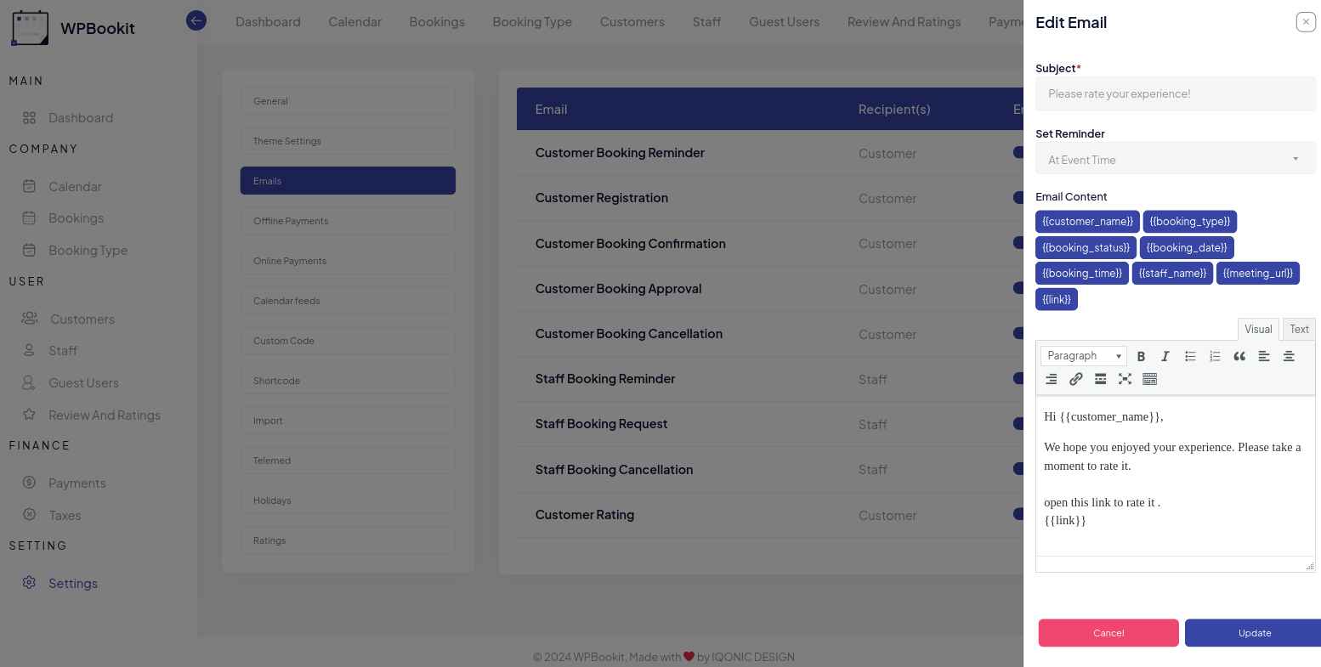This screenshot has height=667, width=1321.
Task: Select the Visual editor tab
Action: [x=1257, y=330]
